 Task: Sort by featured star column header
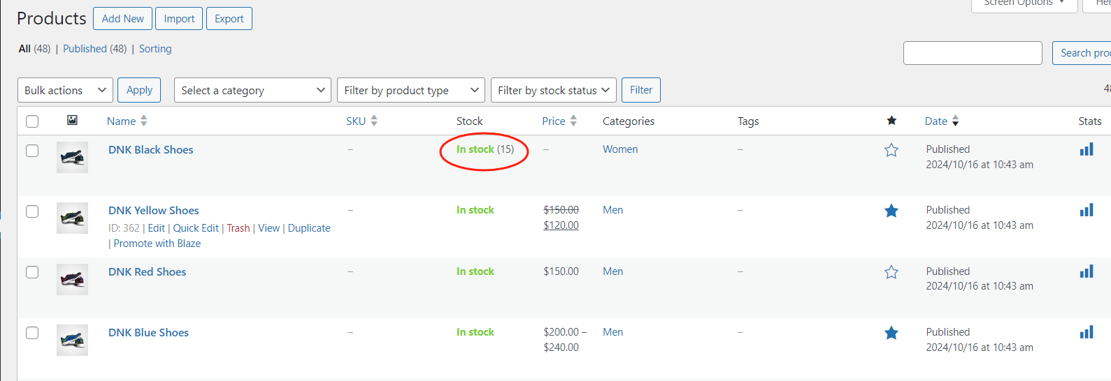[891, 121]
